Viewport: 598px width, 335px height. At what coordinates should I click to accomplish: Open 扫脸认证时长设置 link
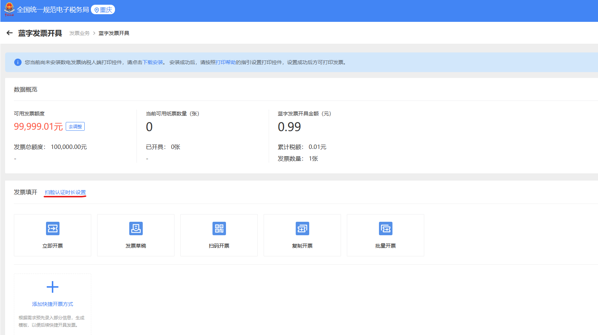pos(65,192)
